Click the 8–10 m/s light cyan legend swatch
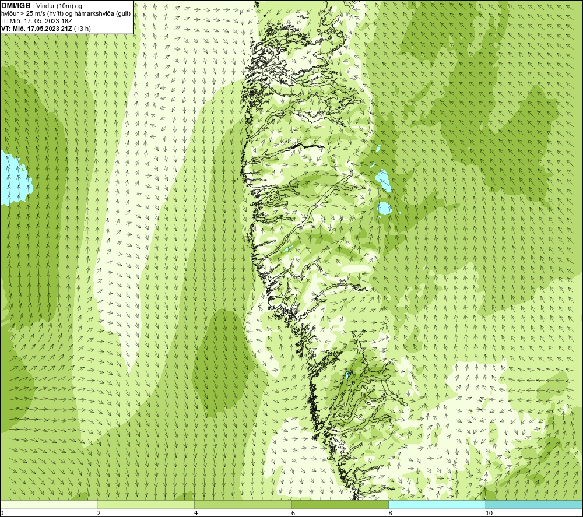This screenshot has height=517, width=583. coord(437,504)
